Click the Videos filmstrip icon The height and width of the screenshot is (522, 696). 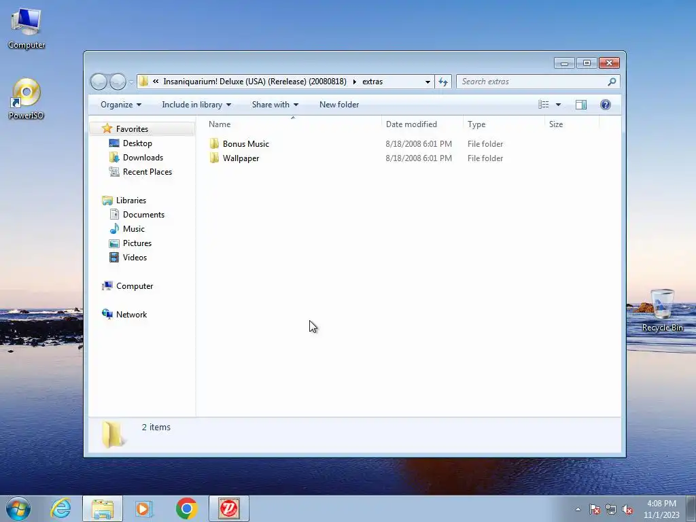114,258
